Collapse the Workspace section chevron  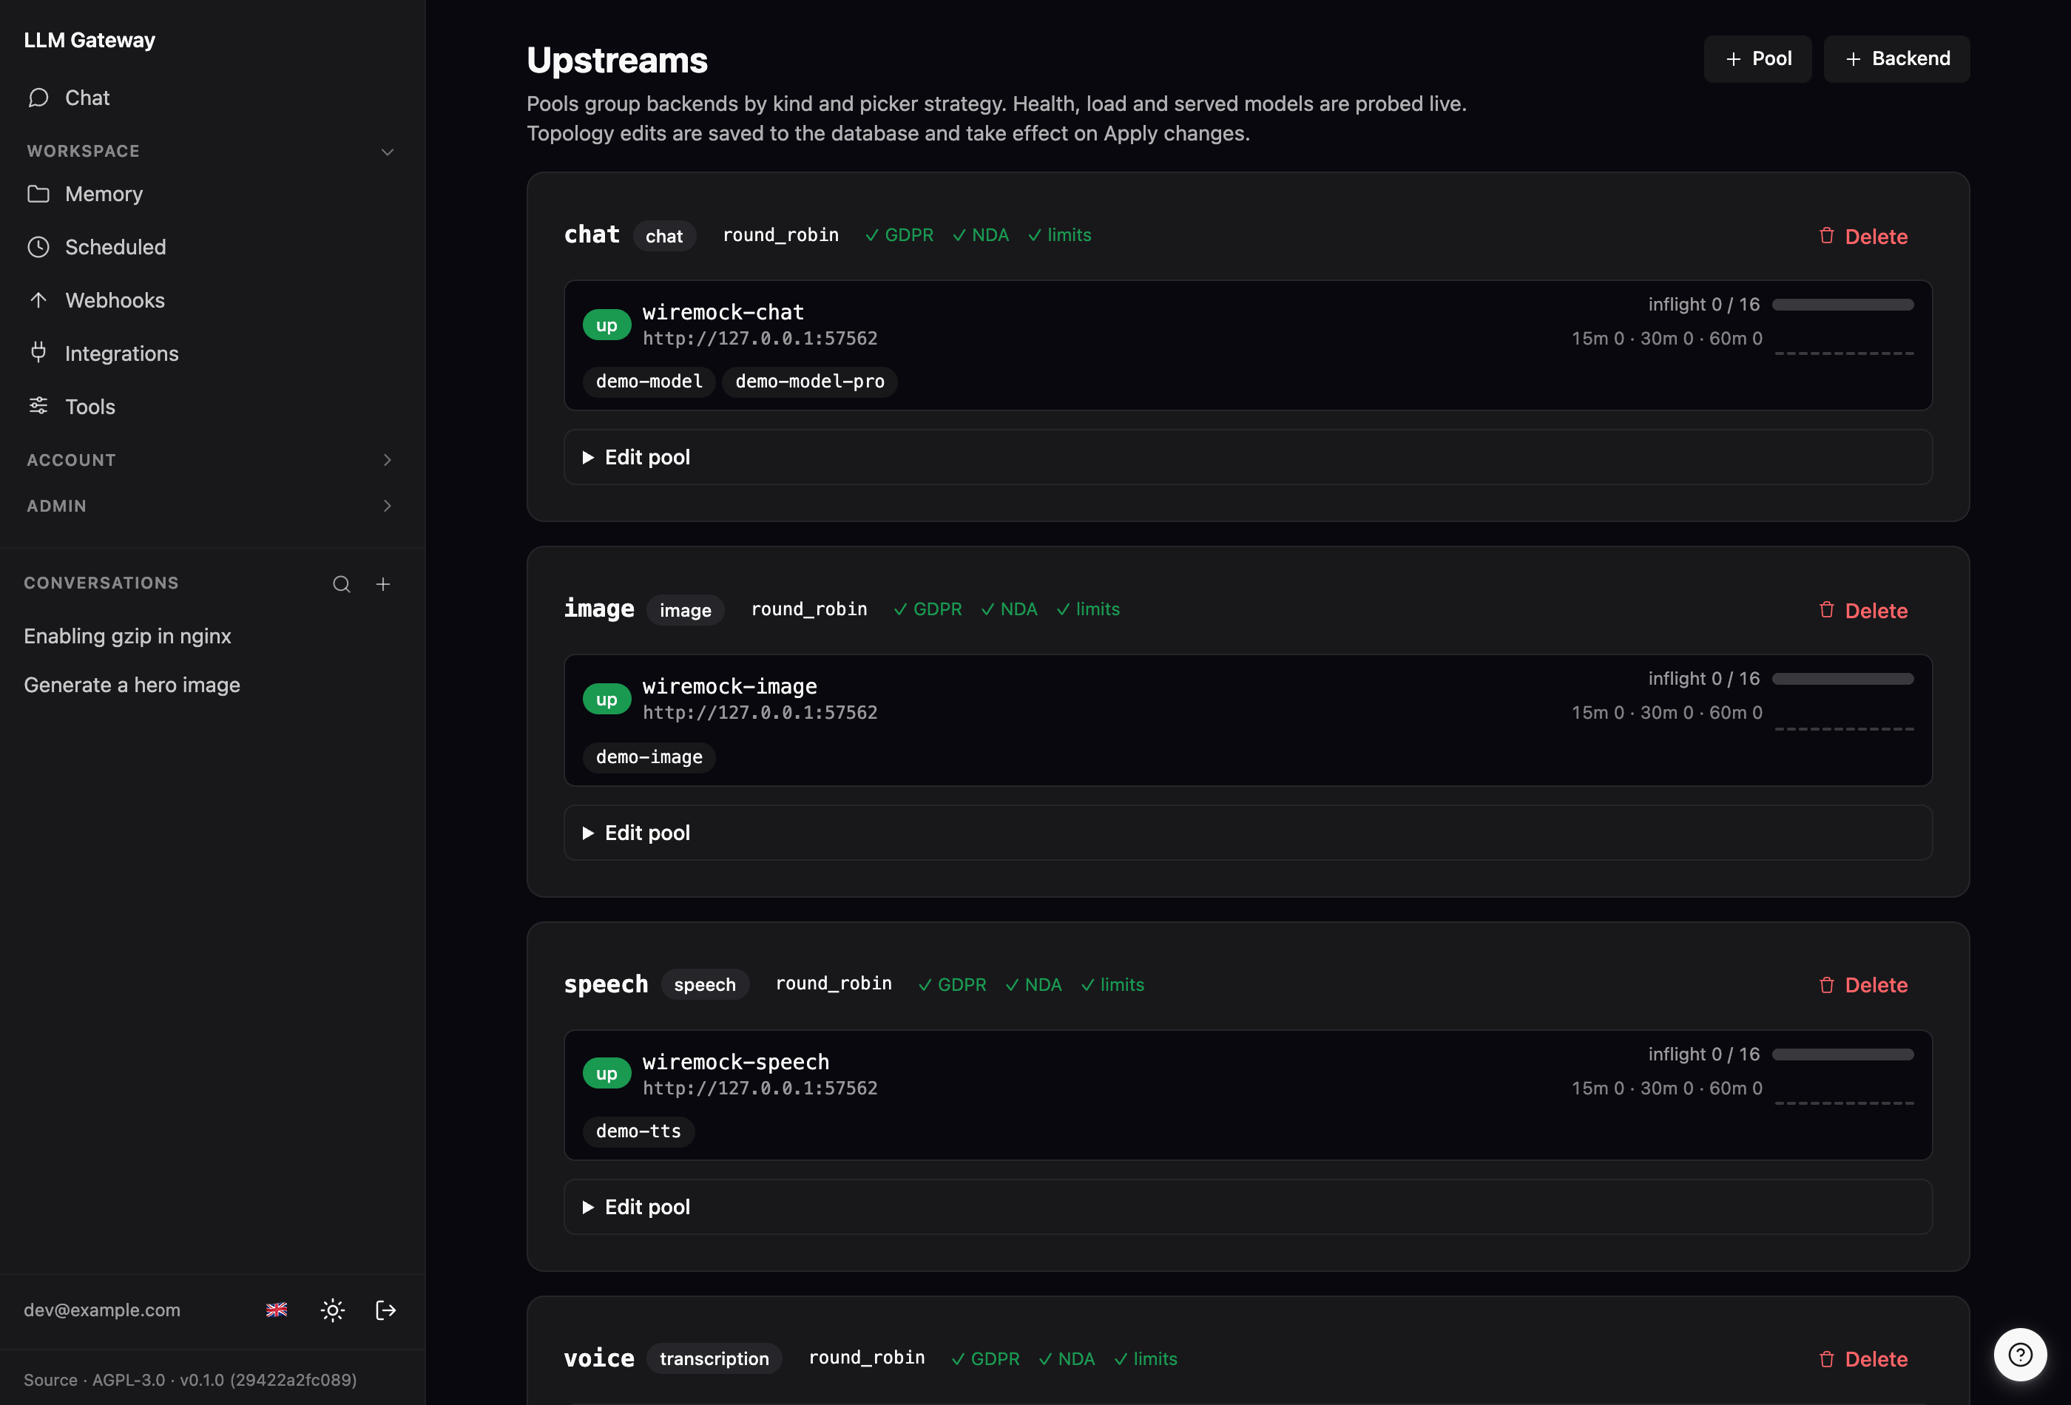pyautogui.click(x=388, y=152)
